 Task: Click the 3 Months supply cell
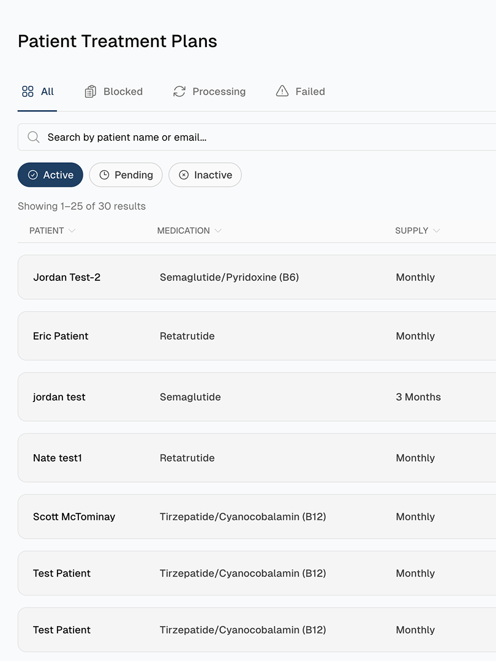[x=418, y=397]
